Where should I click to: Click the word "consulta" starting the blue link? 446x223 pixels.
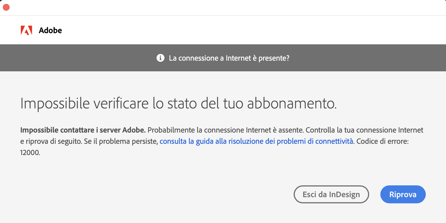tap(173, 141)
